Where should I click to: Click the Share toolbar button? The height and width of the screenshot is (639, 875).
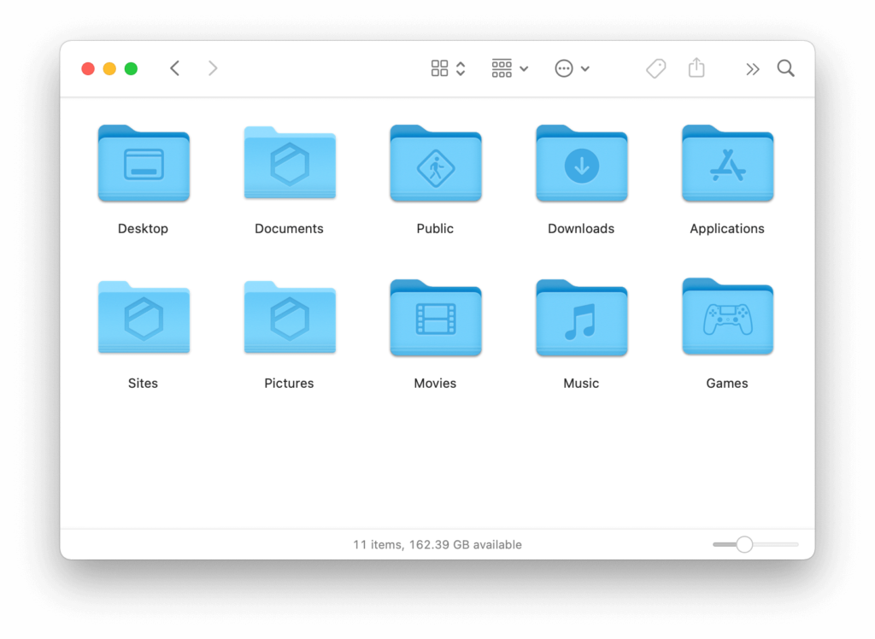point(696,68)
